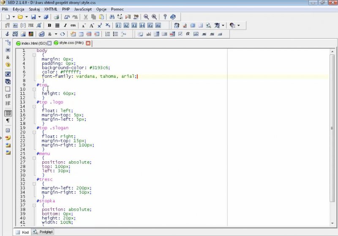Switch to the Podgląd preview tab
This screenshot has height=236, width=338.
(44, 232)
